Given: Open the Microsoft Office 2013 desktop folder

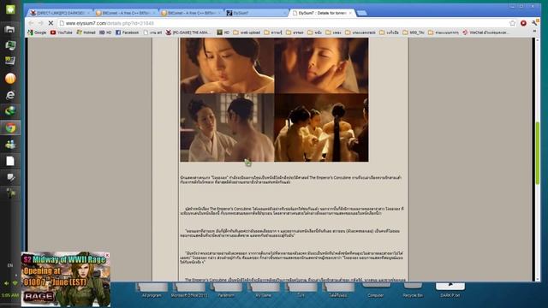Looking at the screenshot, I should coord(189,290).
